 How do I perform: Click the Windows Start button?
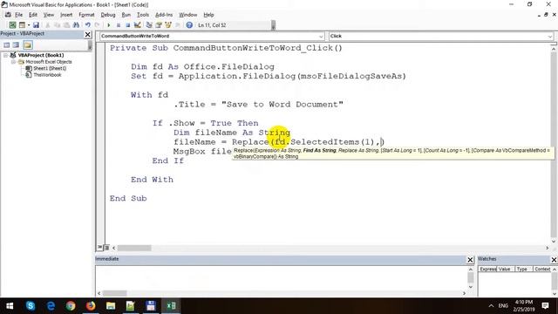coord(10,306)
